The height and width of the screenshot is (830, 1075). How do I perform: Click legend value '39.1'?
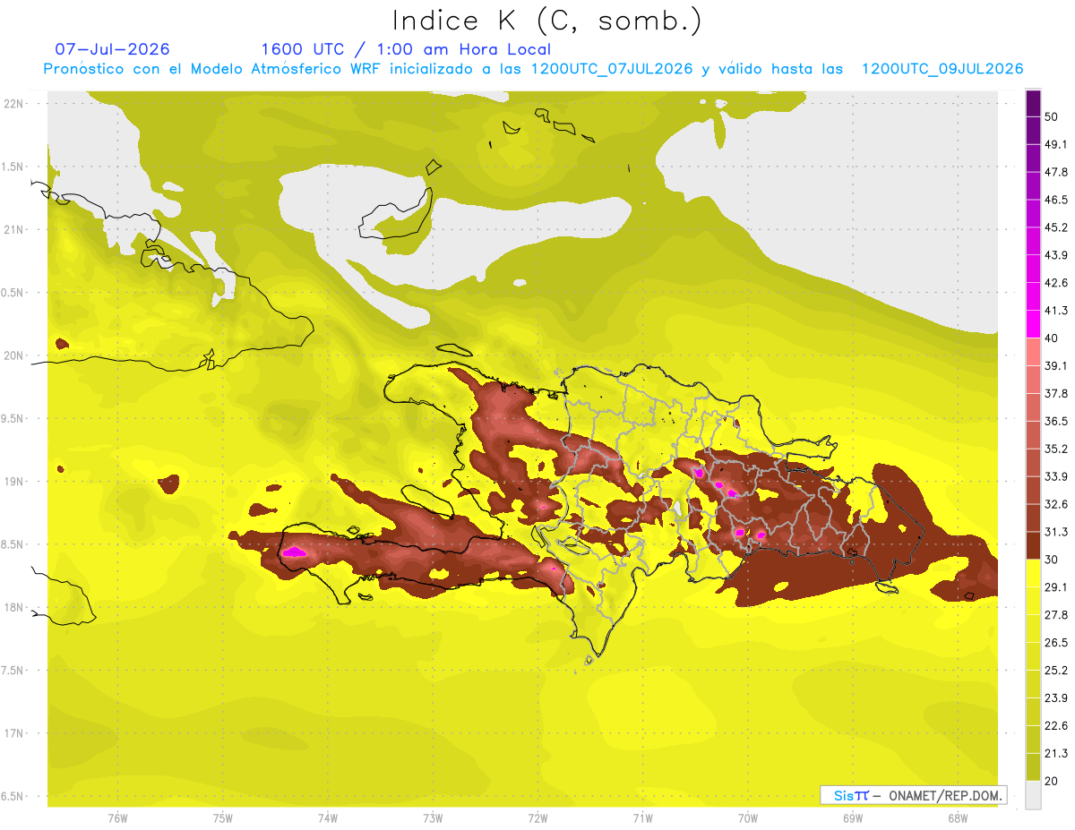point(1056,365)
